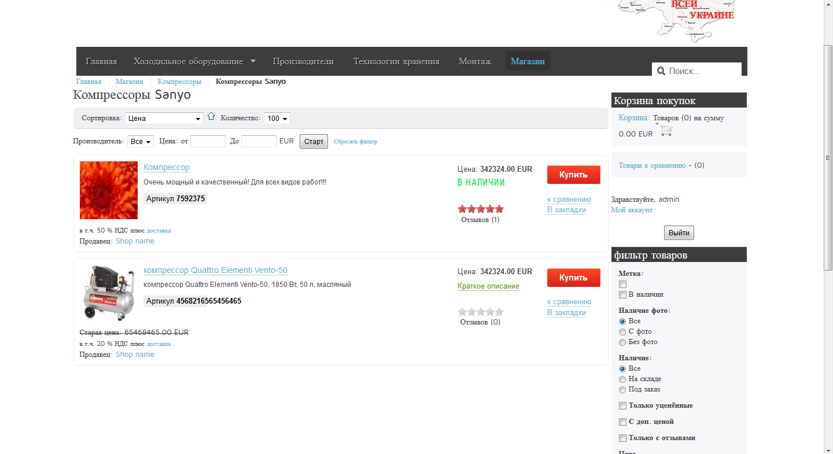Select 'Все' under Наличие фото
This screenshot has height=454, width=833.
(622, 321)
